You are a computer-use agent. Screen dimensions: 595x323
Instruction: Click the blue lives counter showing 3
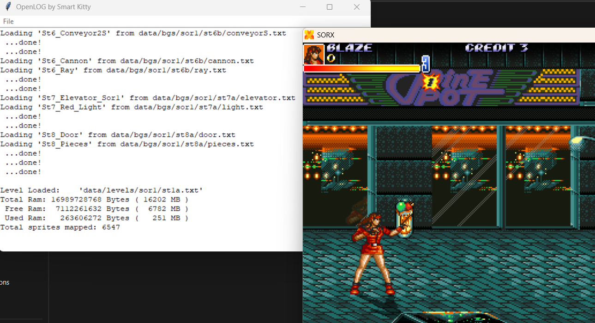click(426, 64)
